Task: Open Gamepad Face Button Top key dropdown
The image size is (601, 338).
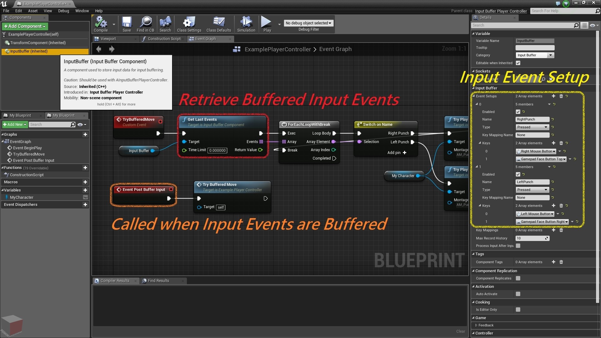Action: [541, 159]
